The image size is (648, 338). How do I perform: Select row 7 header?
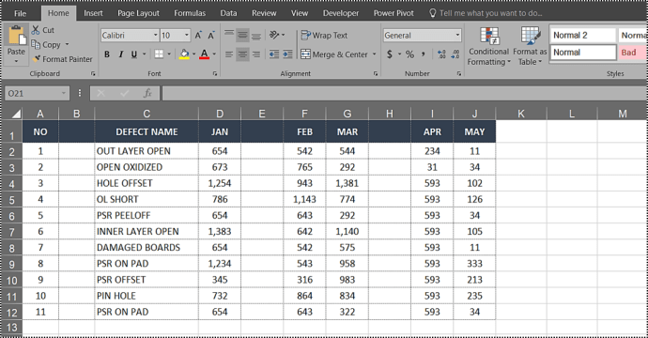(x=11, y=232)
